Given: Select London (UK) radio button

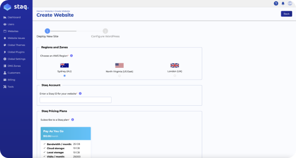Looking at the screenshot, I should point(175,76).
